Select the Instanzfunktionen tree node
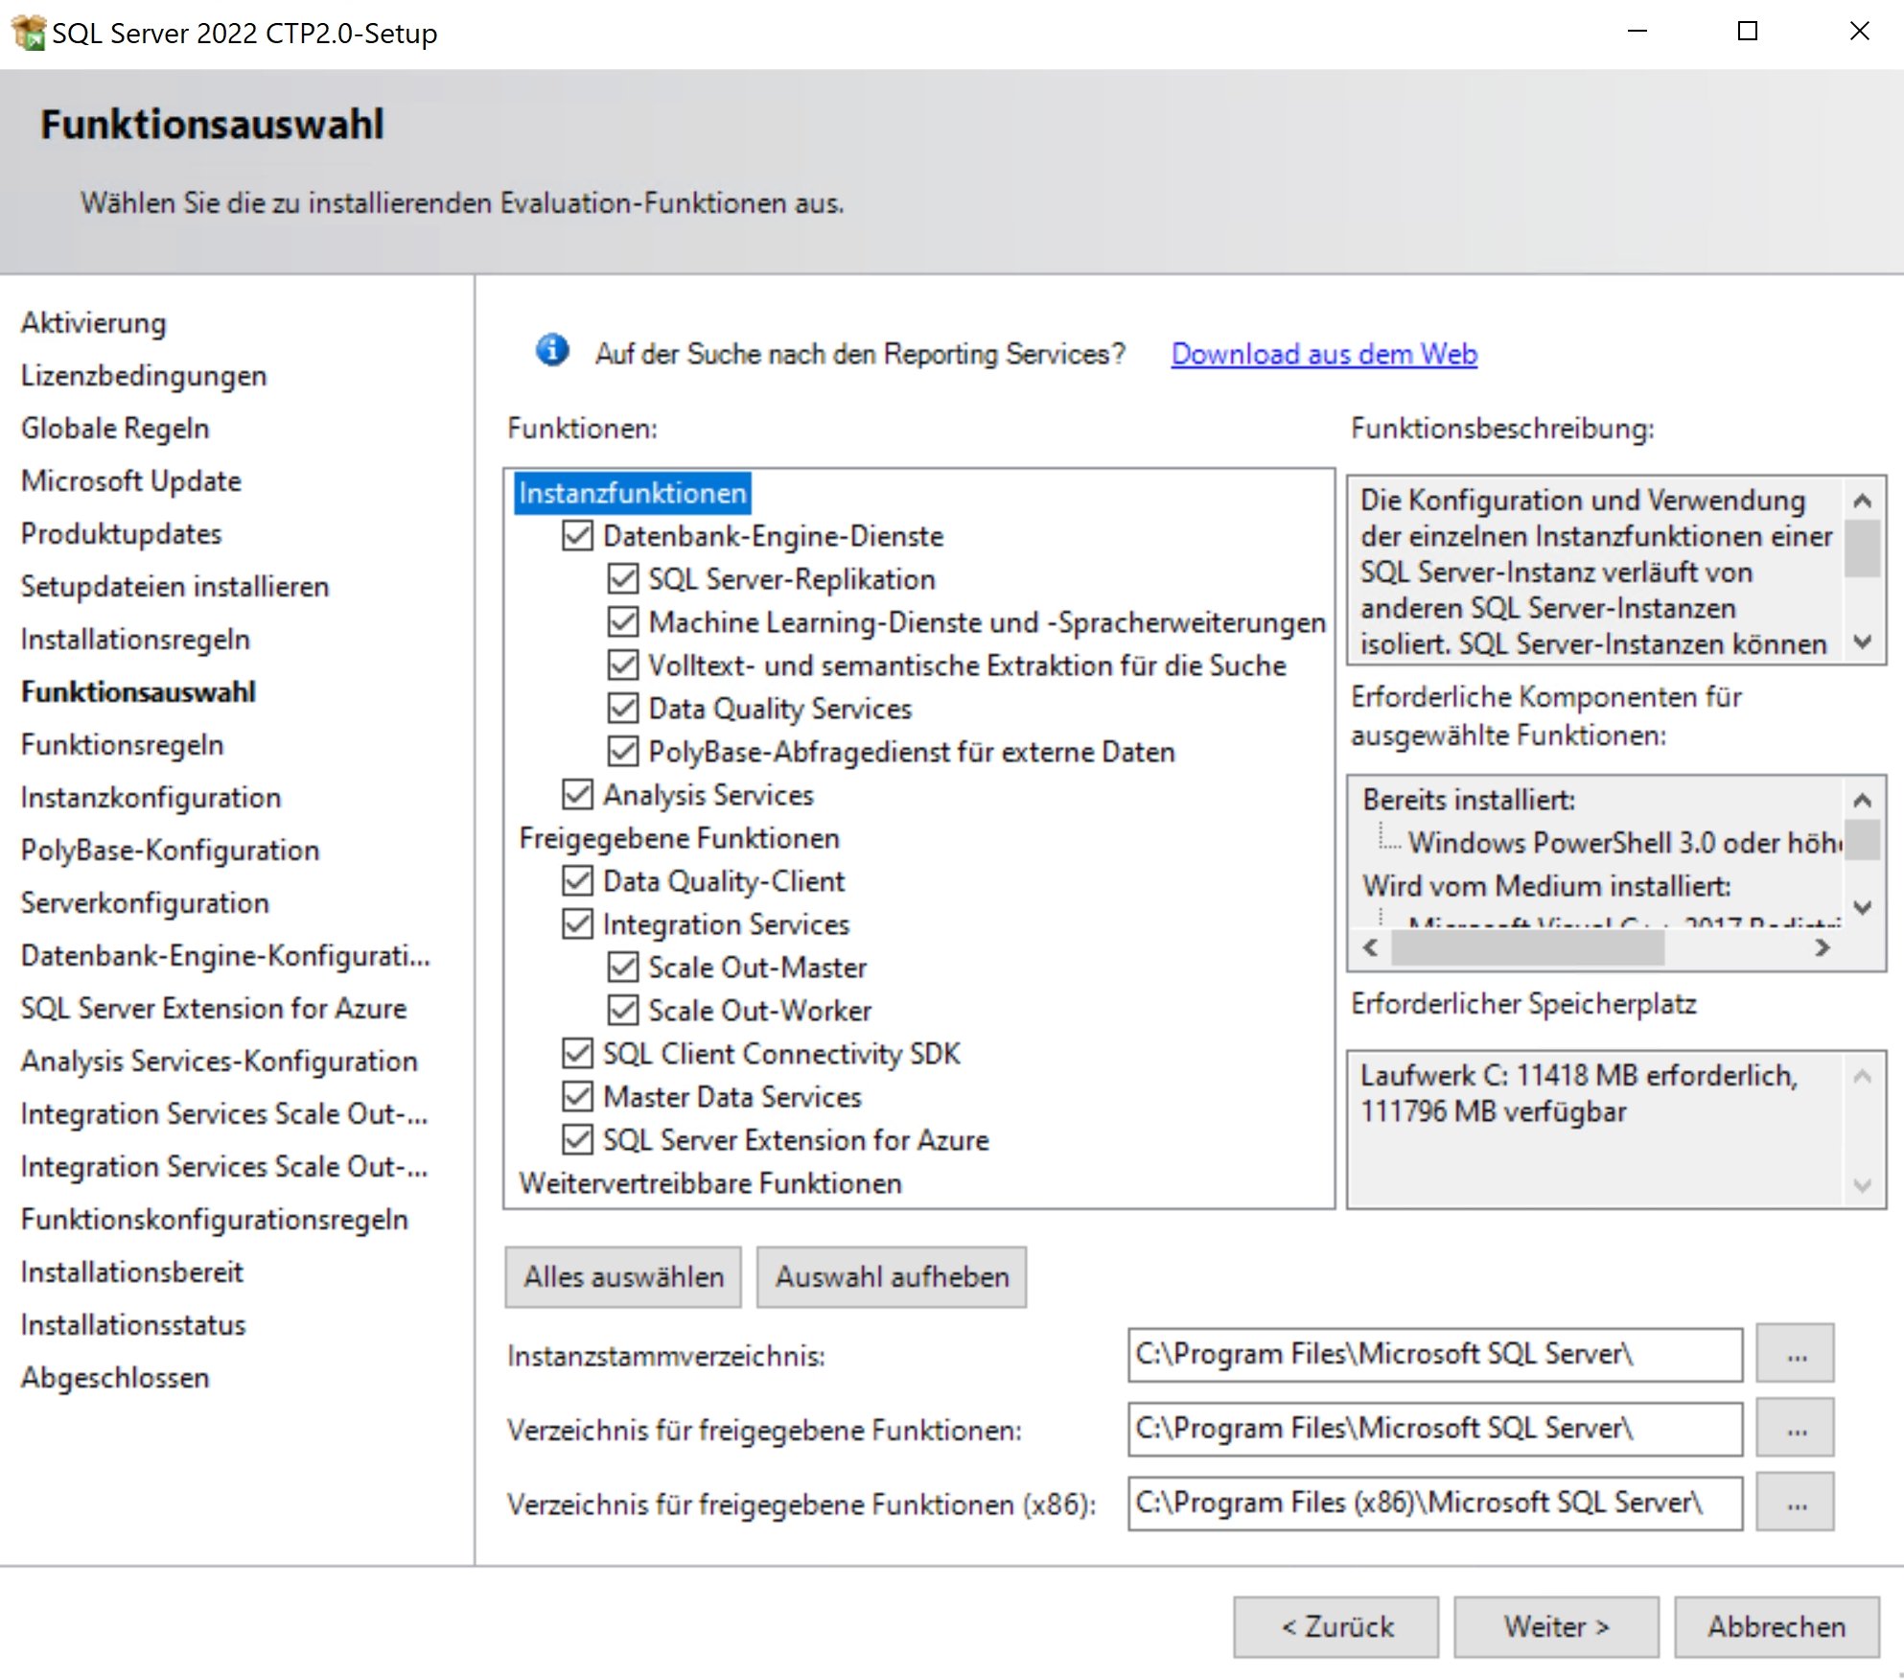The width and height of the screenshot is (1904, 1679). (x=632, y=493)
